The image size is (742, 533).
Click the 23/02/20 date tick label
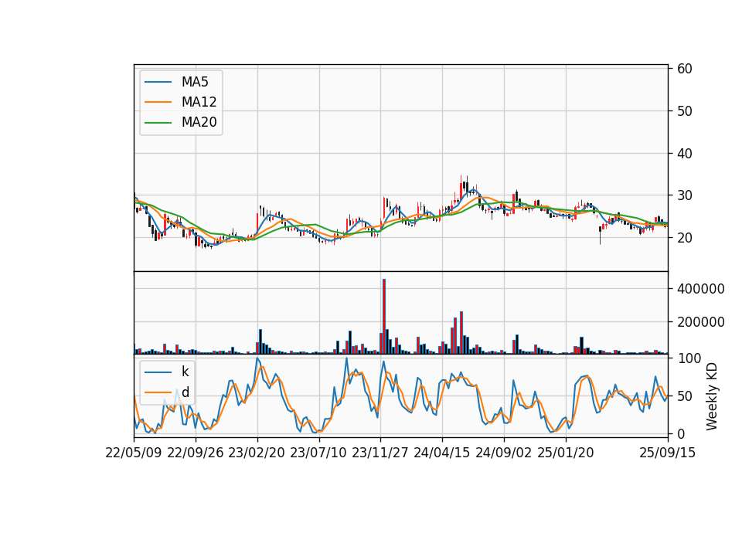click(257, 453)
